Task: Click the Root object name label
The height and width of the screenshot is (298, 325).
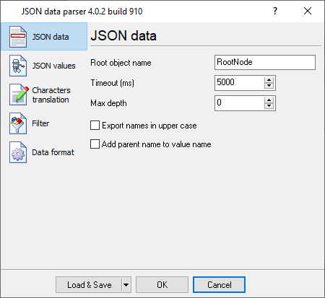Action: coord(121,63)
